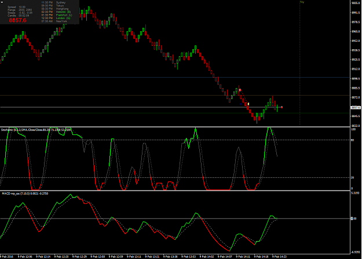Click the divider between price chart and Stochastic
362x259 pixels.
(x=175, y=127)
